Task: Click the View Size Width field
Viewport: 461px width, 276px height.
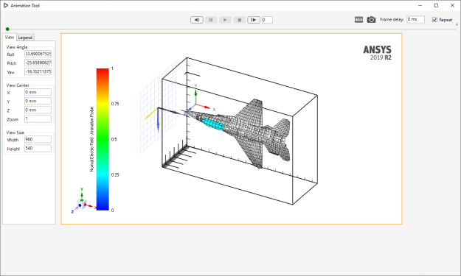Action: coord(38,139)
